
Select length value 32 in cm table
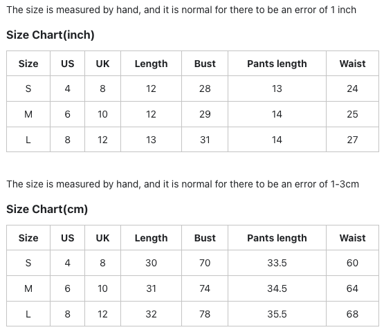pos(151,314)
